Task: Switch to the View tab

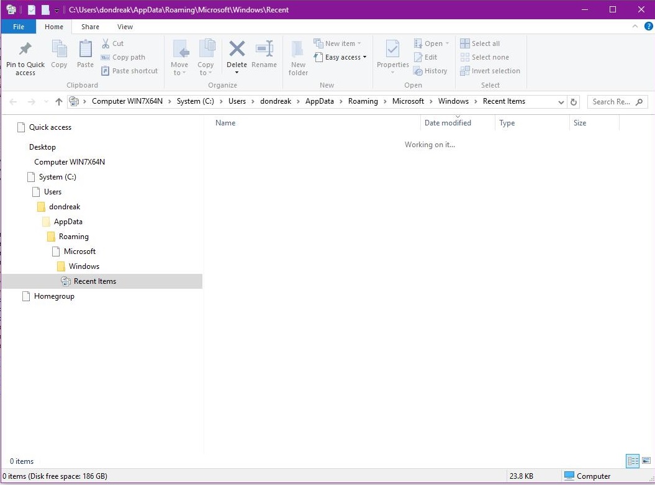Action: tap(125, 27)
